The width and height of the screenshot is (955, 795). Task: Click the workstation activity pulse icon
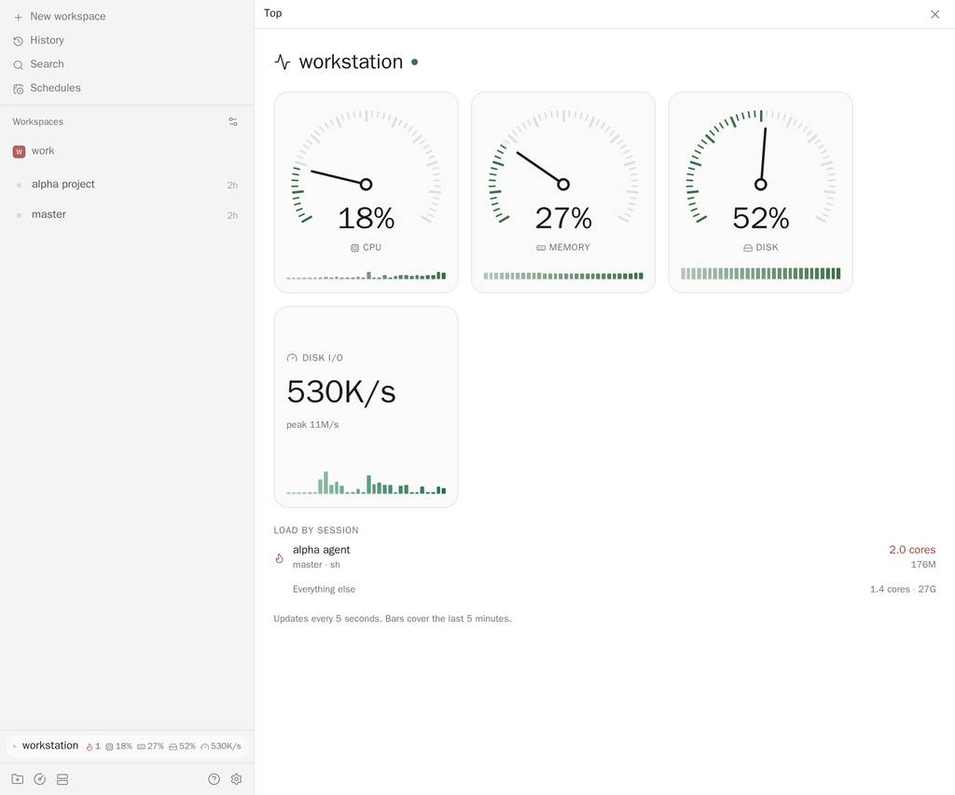pyautogui.click(x=282, y=62)
